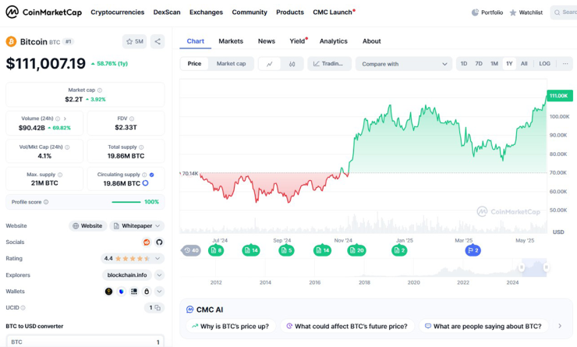577x347 pixels.
Task: Open GitHub social icon
Action: [x=159, y=243]
